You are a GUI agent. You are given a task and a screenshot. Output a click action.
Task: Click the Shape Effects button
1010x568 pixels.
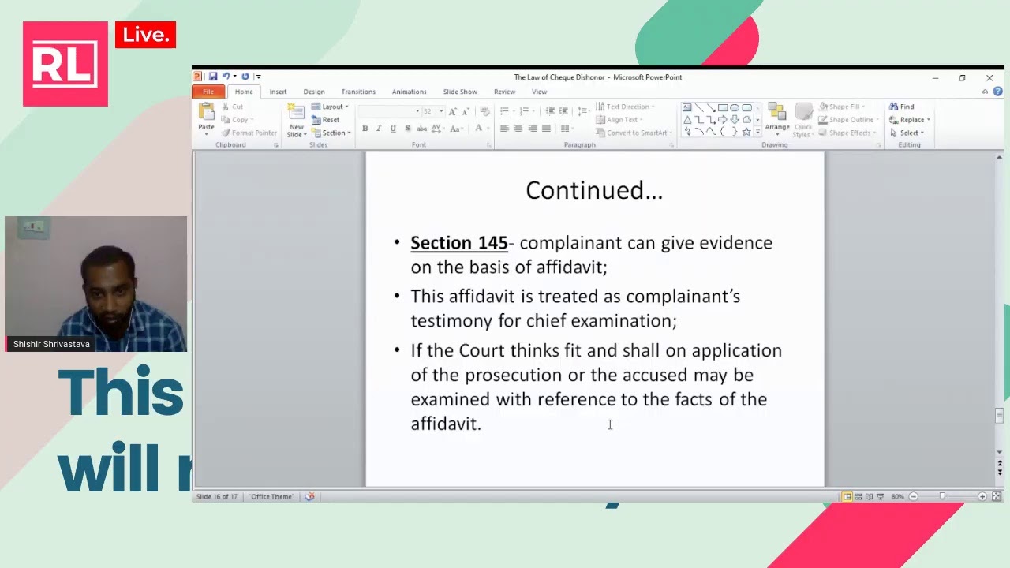(x=846, y=133)
